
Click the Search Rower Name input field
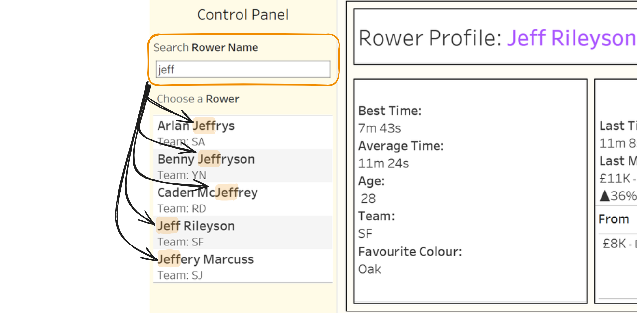[x=243, y=69]
